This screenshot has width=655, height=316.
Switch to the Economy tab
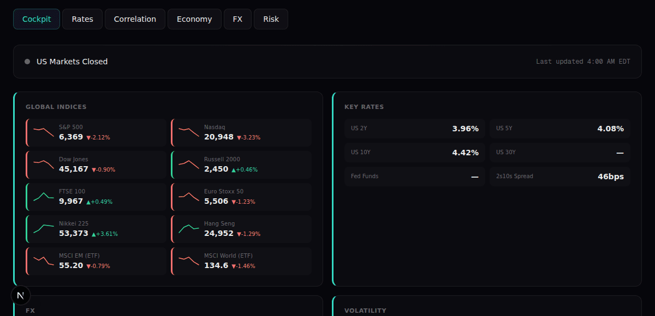tap(194, 19)
